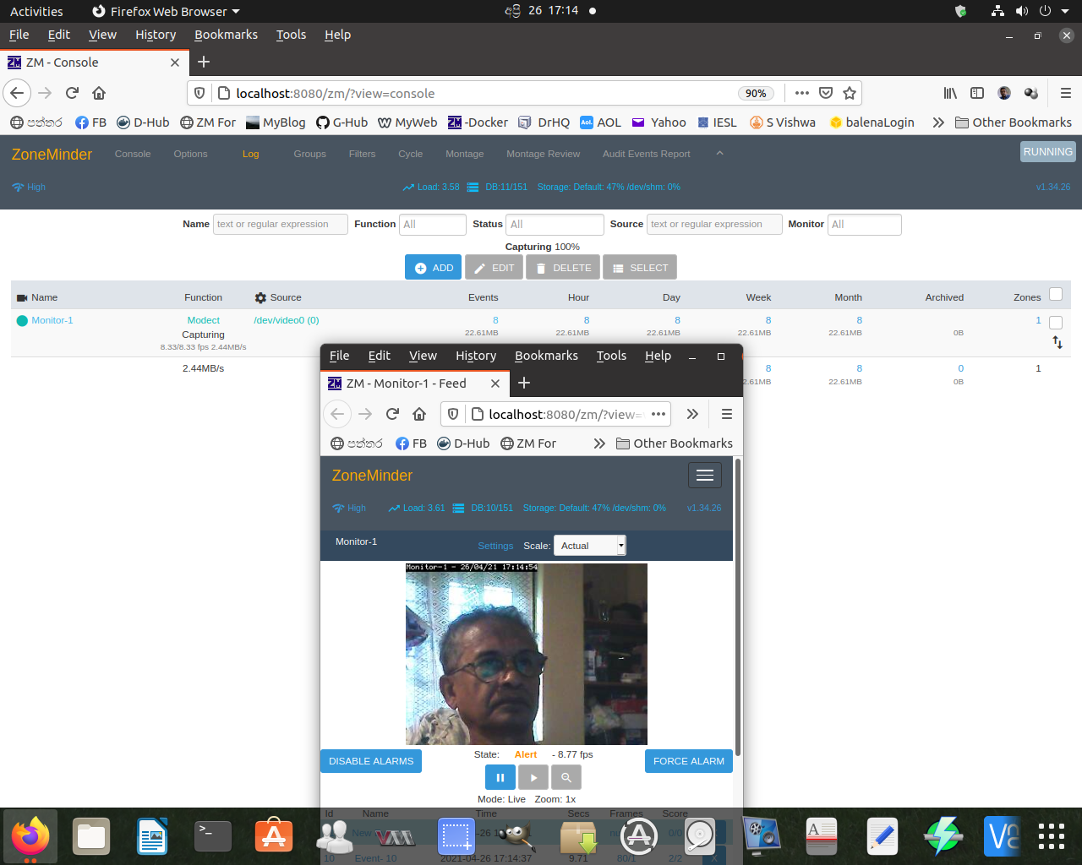This screenshot has height=865, width=1082.
Task: Open LibreOffice Writer from the dock
Action: tap(152, 836)
